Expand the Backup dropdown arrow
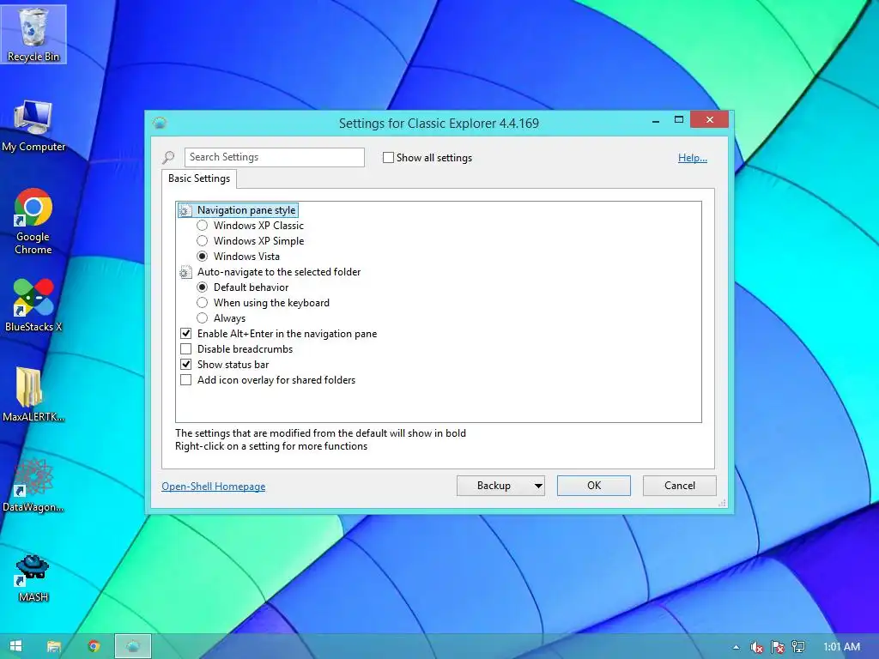879x659 pixels. tap(538, 486)
